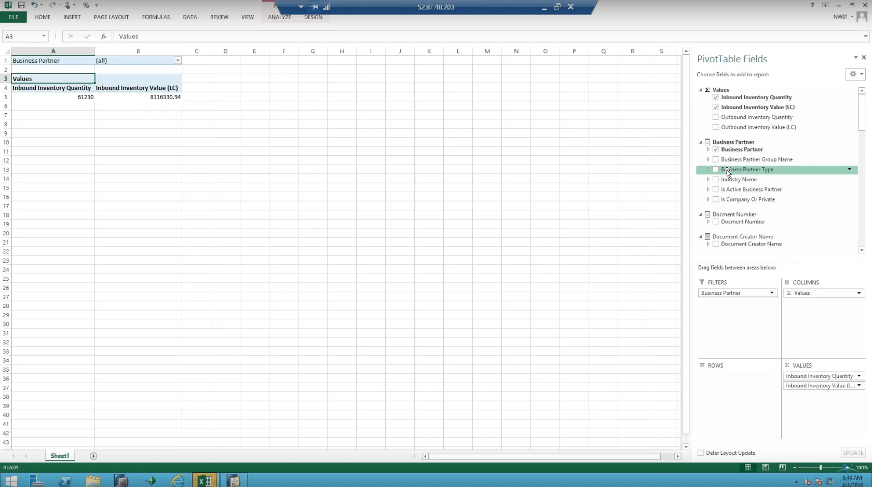Viewport: 872px width, 487px height.
Task: Click the Page Break Preview icon in status bar
Action: tap(782, 467)
